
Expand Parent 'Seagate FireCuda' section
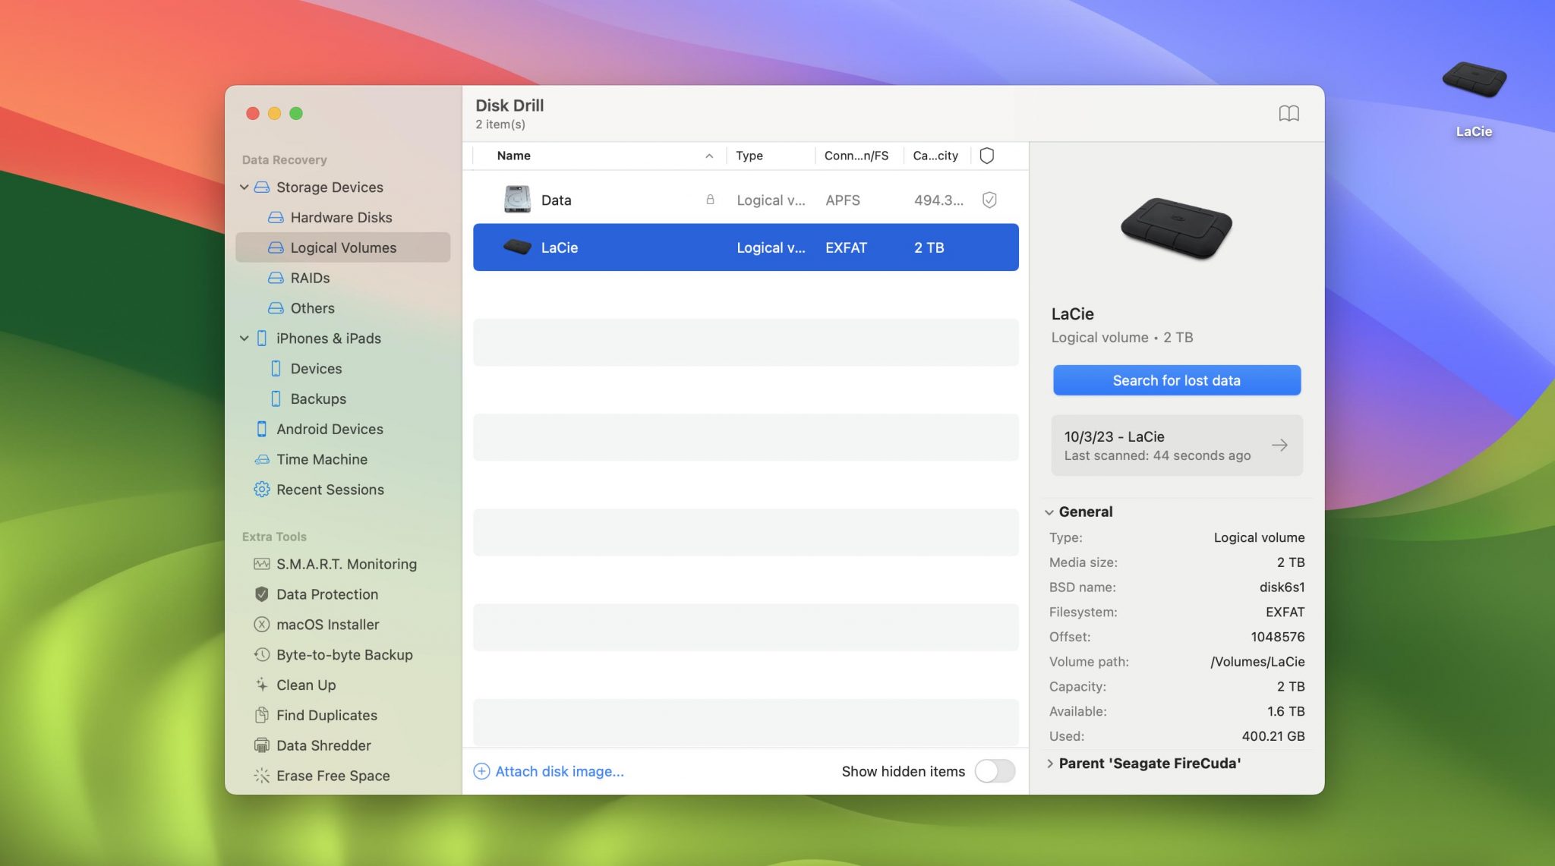1050,764
